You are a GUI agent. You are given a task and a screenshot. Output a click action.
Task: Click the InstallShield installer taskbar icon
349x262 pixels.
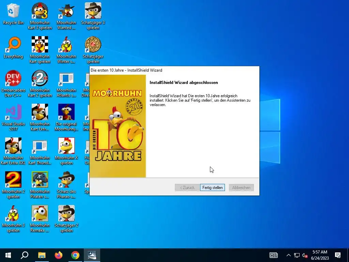point(92,255)
